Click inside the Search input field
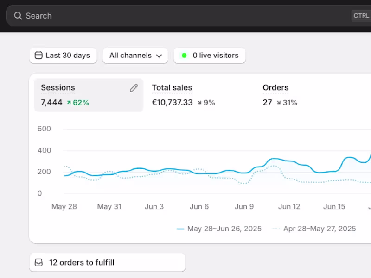The image size is (371, 278). click(x=93, y=15)
